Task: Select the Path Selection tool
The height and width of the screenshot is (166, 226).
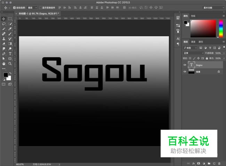Action: coord(3,59)
